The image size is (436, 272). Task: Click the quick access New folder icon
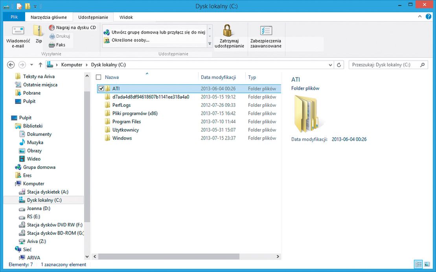click(x=28, y=6)
